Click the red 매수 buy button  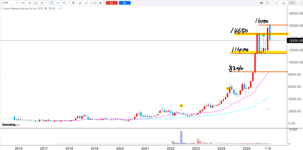click(x=112, y=3)
